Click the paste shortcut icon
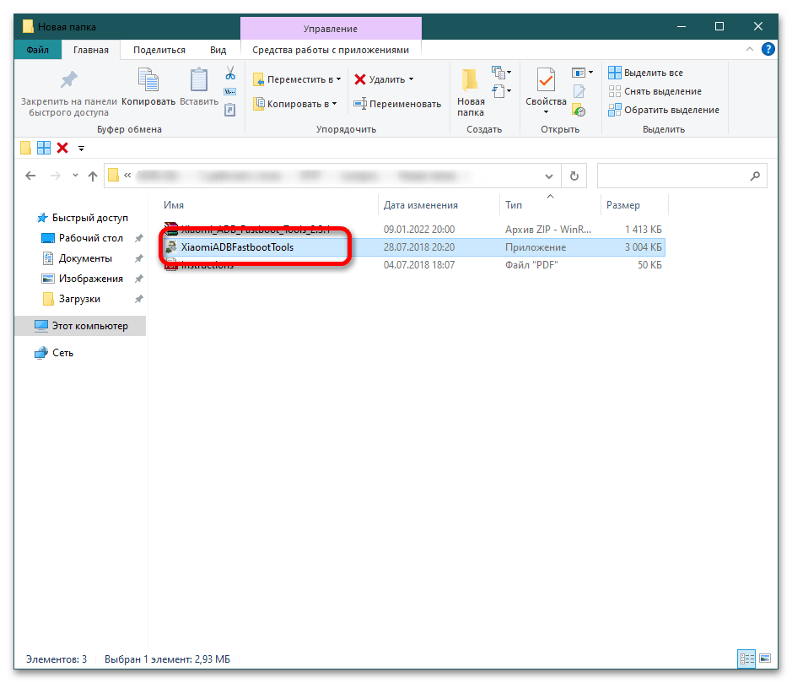Image resolution: width=792 pixels, height=683 pixels. pyautogui.click(x=229, y=110)
